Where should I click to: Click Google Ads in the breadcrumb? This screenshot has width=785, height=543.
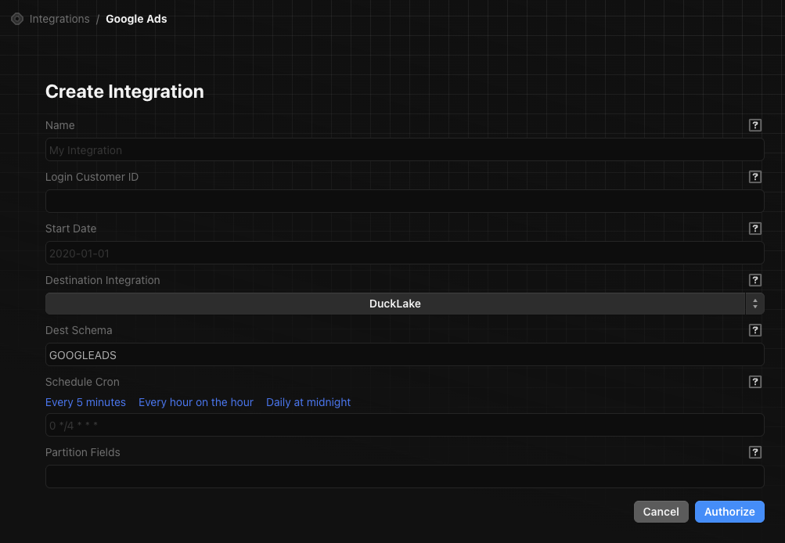pyautogui.click(x=136, y=19)
